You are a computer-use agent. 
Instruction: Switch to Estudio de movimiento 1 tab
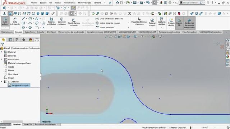(x=46, y=124)
